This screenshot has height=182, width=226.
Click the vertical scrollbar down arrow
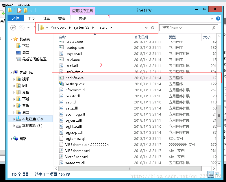pos(219,164)
